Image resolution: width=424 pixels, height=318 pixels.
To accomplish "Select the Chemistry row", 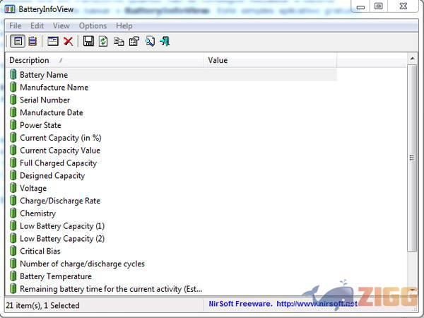I will (37, 213).
